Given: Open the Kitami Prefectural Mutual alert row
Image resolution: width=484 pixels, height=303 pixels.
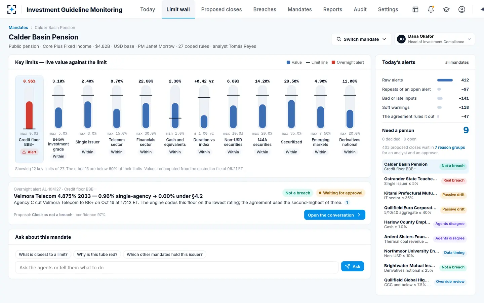Looking at the screenshot, I should pos(425,196).
